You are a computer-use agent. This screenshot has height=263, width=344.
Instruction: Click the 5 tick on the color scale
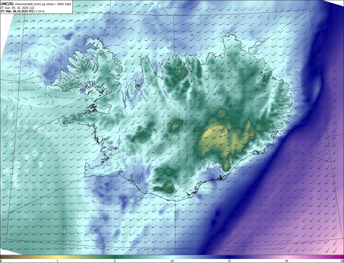click(115, 261)
